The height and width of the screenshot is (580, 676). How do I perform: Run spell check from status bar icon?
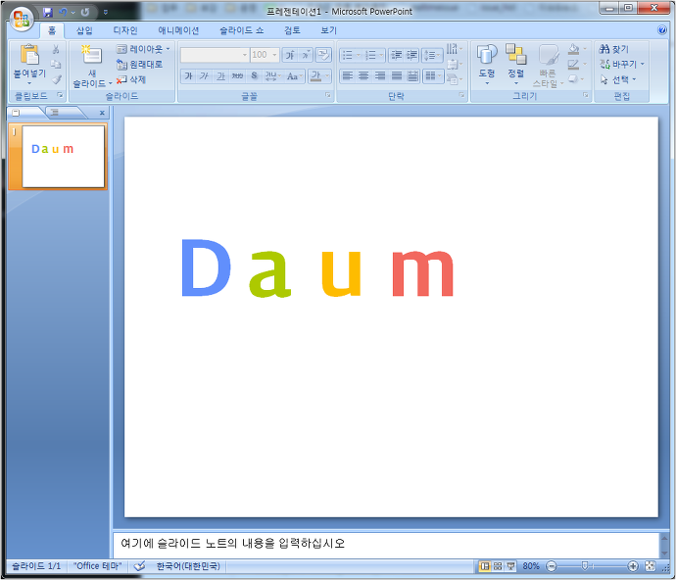[139, 565]
